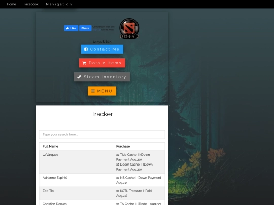Click the blue Contact Me button
Screen dimensions: 274x205
(102, 49)
